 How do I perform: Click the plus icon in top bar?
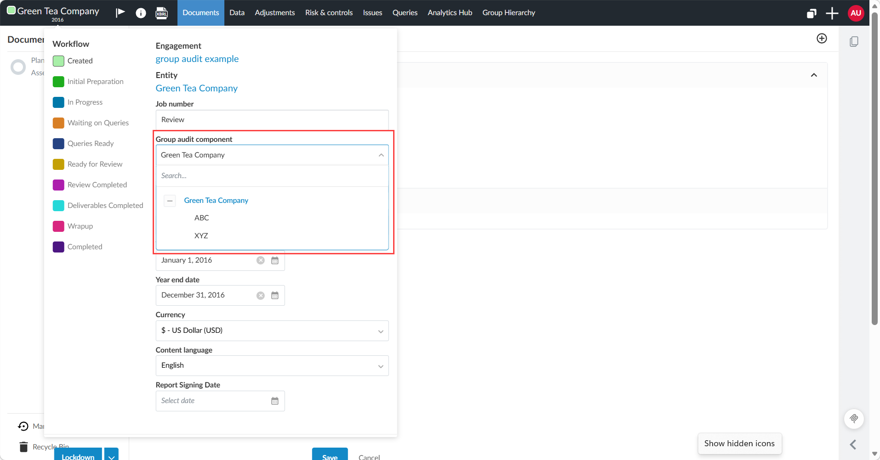[832, 13]
